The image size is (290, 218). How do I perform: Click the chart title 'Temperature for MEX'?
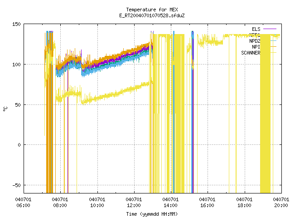[152, 10]
